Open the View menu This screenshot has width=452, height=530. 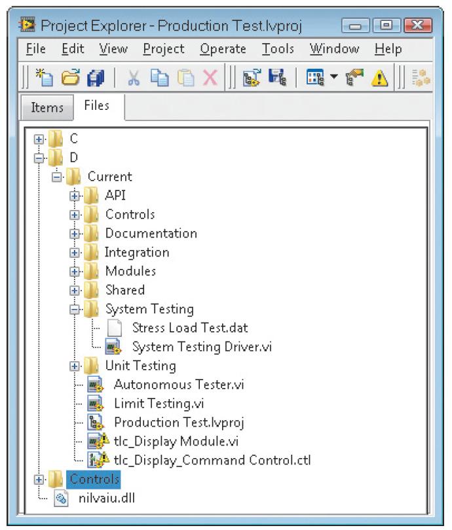(x=113, y=49)
